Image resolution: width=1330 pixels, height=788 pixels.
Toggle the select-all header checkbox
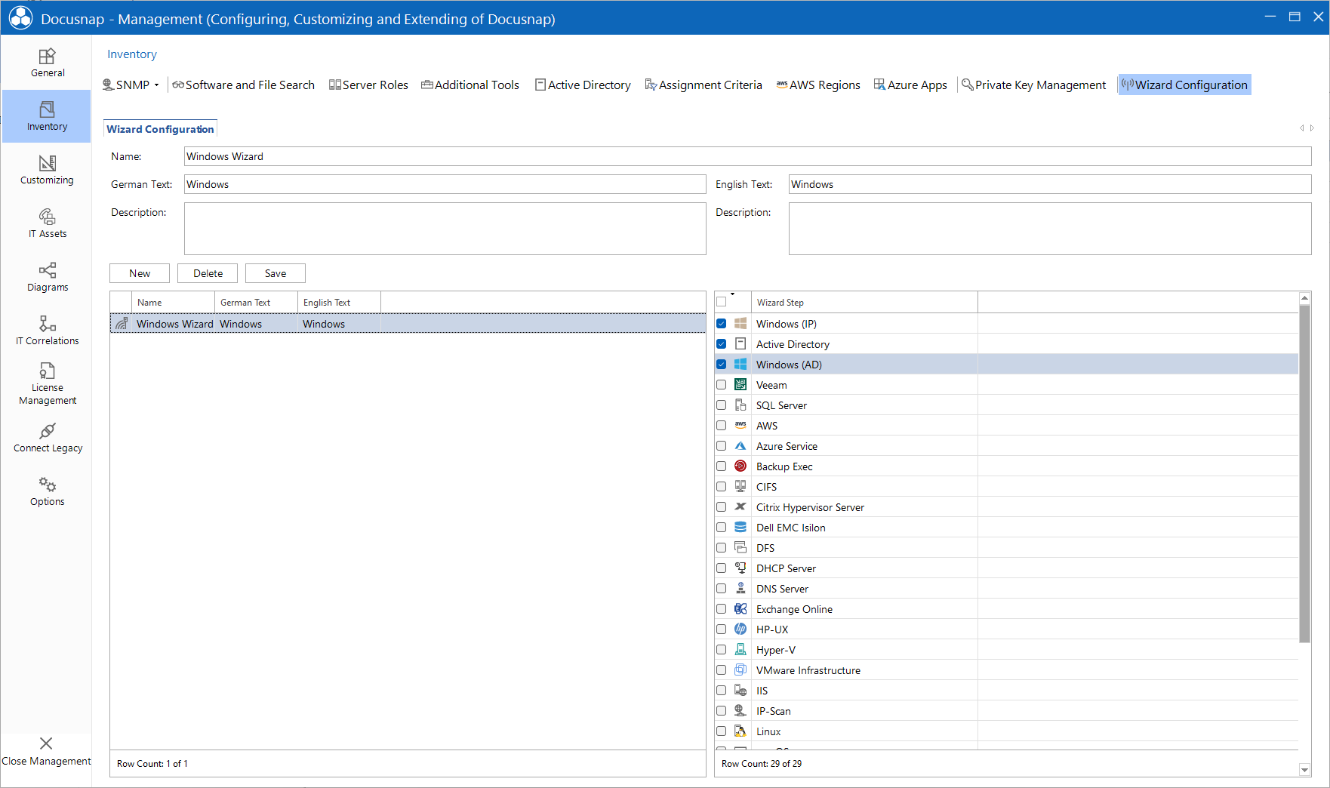coord(722,302)
